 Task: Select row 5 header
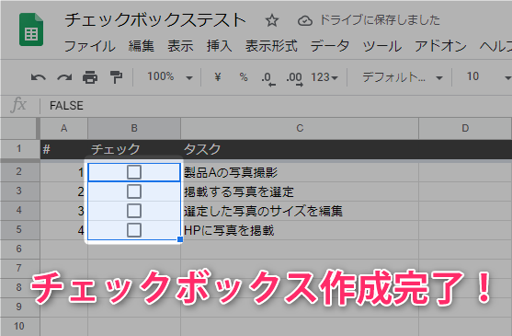[19, 229]
